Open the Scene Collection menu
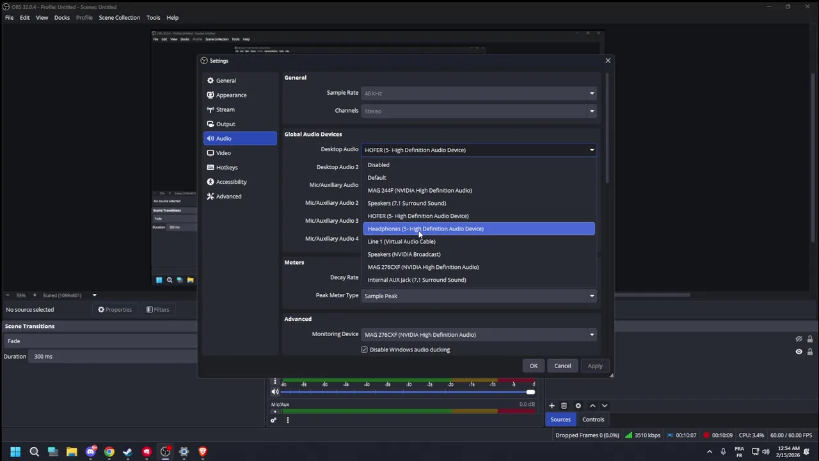Image resolution: width=819 pixels, height=461 pixels. coord(119,17)
